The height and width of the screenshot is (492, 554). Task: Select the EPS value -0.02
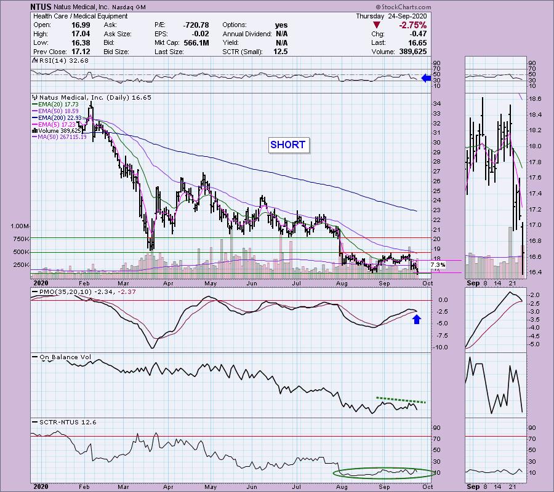point(200,34)
